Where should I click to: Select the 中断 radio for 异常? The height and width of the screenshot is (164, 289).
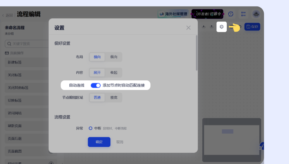pyautogui.click(x=90, y=128)
